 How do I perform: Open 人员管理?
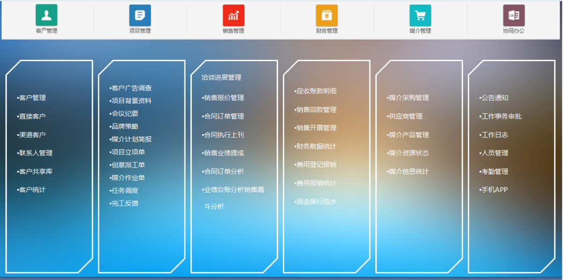tap(494, 153)
